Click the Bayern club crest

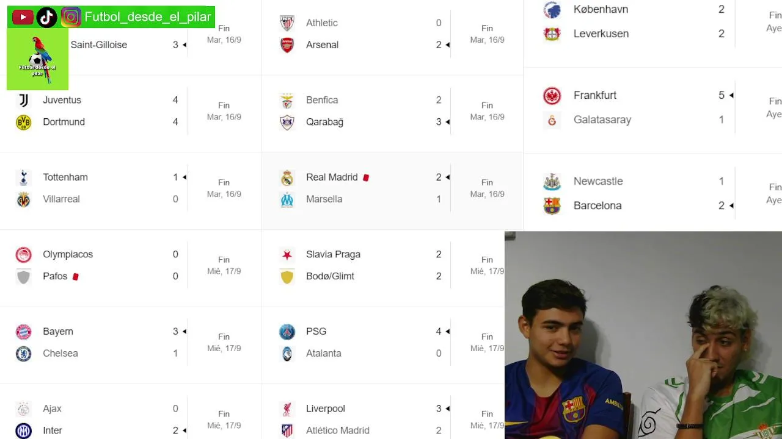(23, 332)
